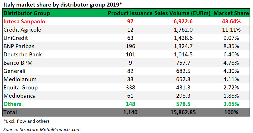Click the 'Sales Volume (EURm)' column header
This screenshot has height=133, width=253.
pyautogui.click(x=183, y=13)
